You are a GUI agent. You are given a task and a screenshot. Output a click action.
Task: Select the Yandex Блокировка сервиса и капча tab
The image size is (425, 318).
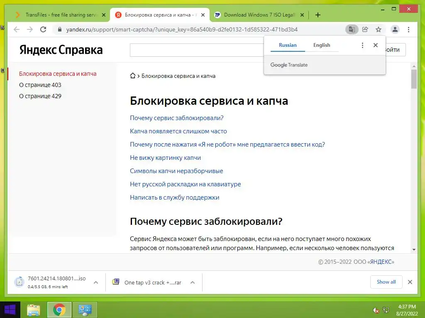click(x=160, y=15)
